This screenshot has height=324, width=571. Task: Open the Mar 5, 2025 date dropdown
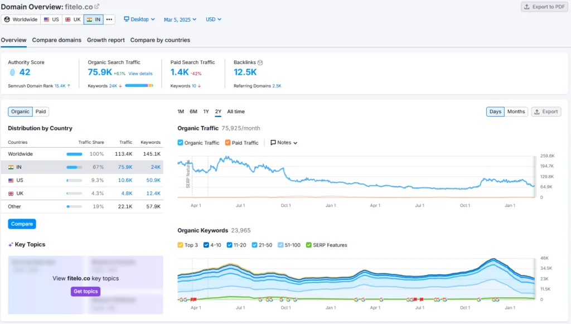[180, 20]
